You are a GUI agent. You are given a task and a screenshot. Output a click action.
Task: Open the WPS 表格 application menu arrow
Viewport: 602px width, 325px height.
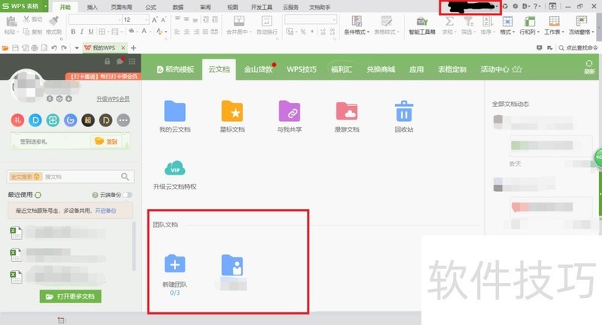coord(45,6)
